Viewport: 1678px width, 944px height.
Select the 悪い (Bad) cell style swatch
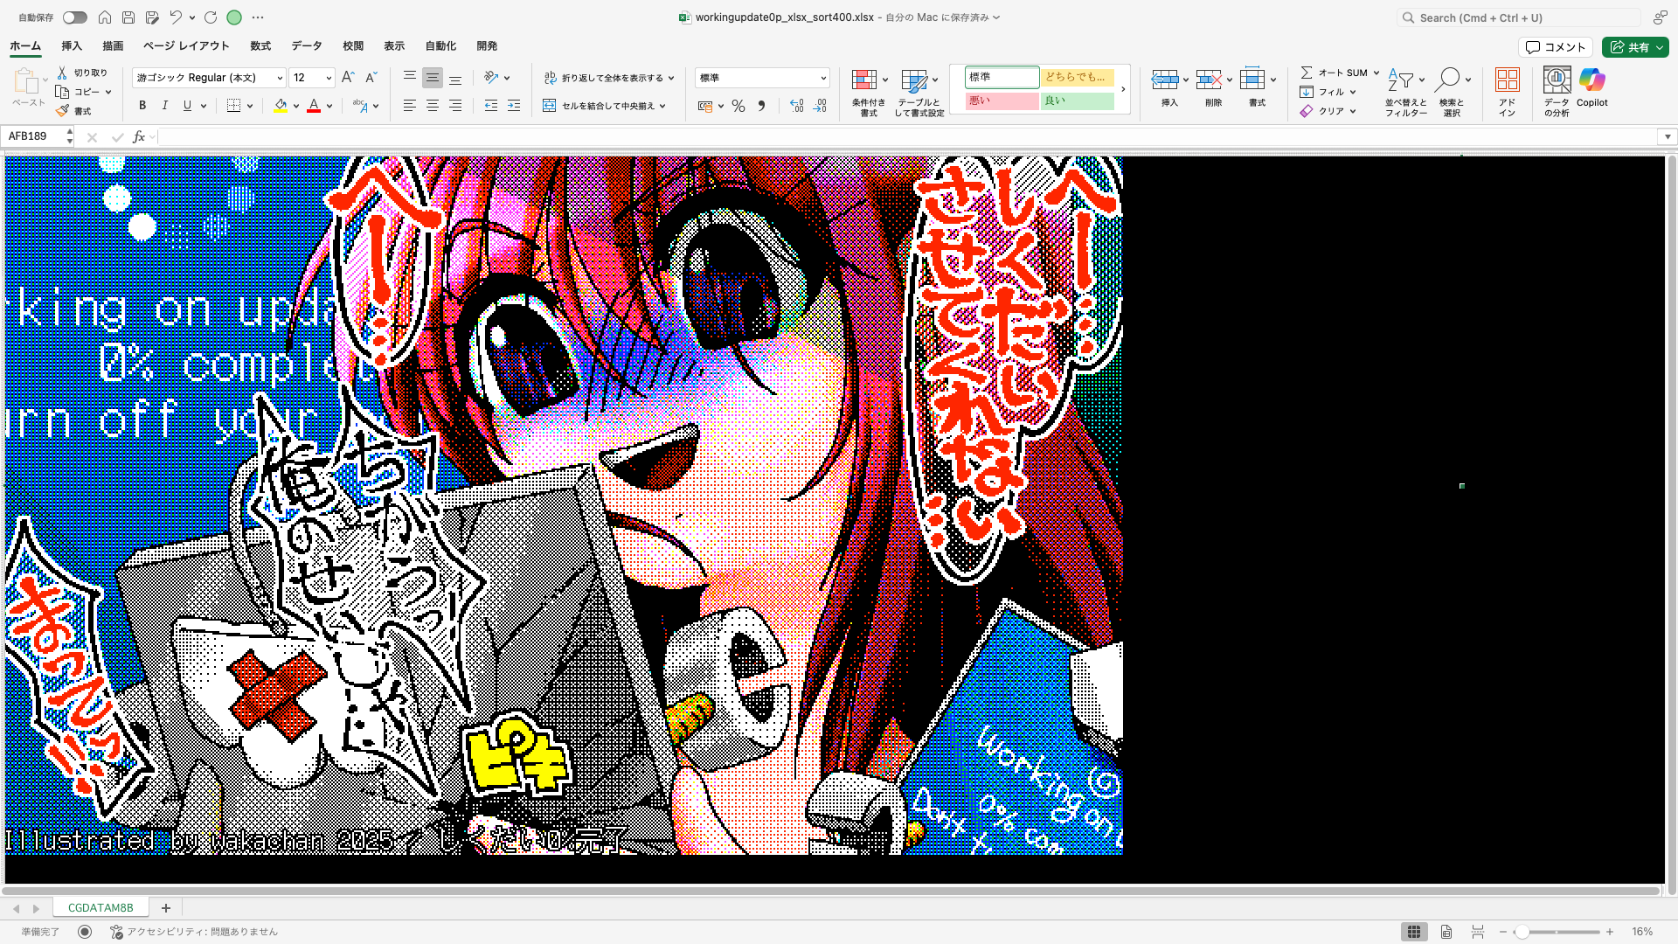pyautogui.click(x=1002, y=101)
